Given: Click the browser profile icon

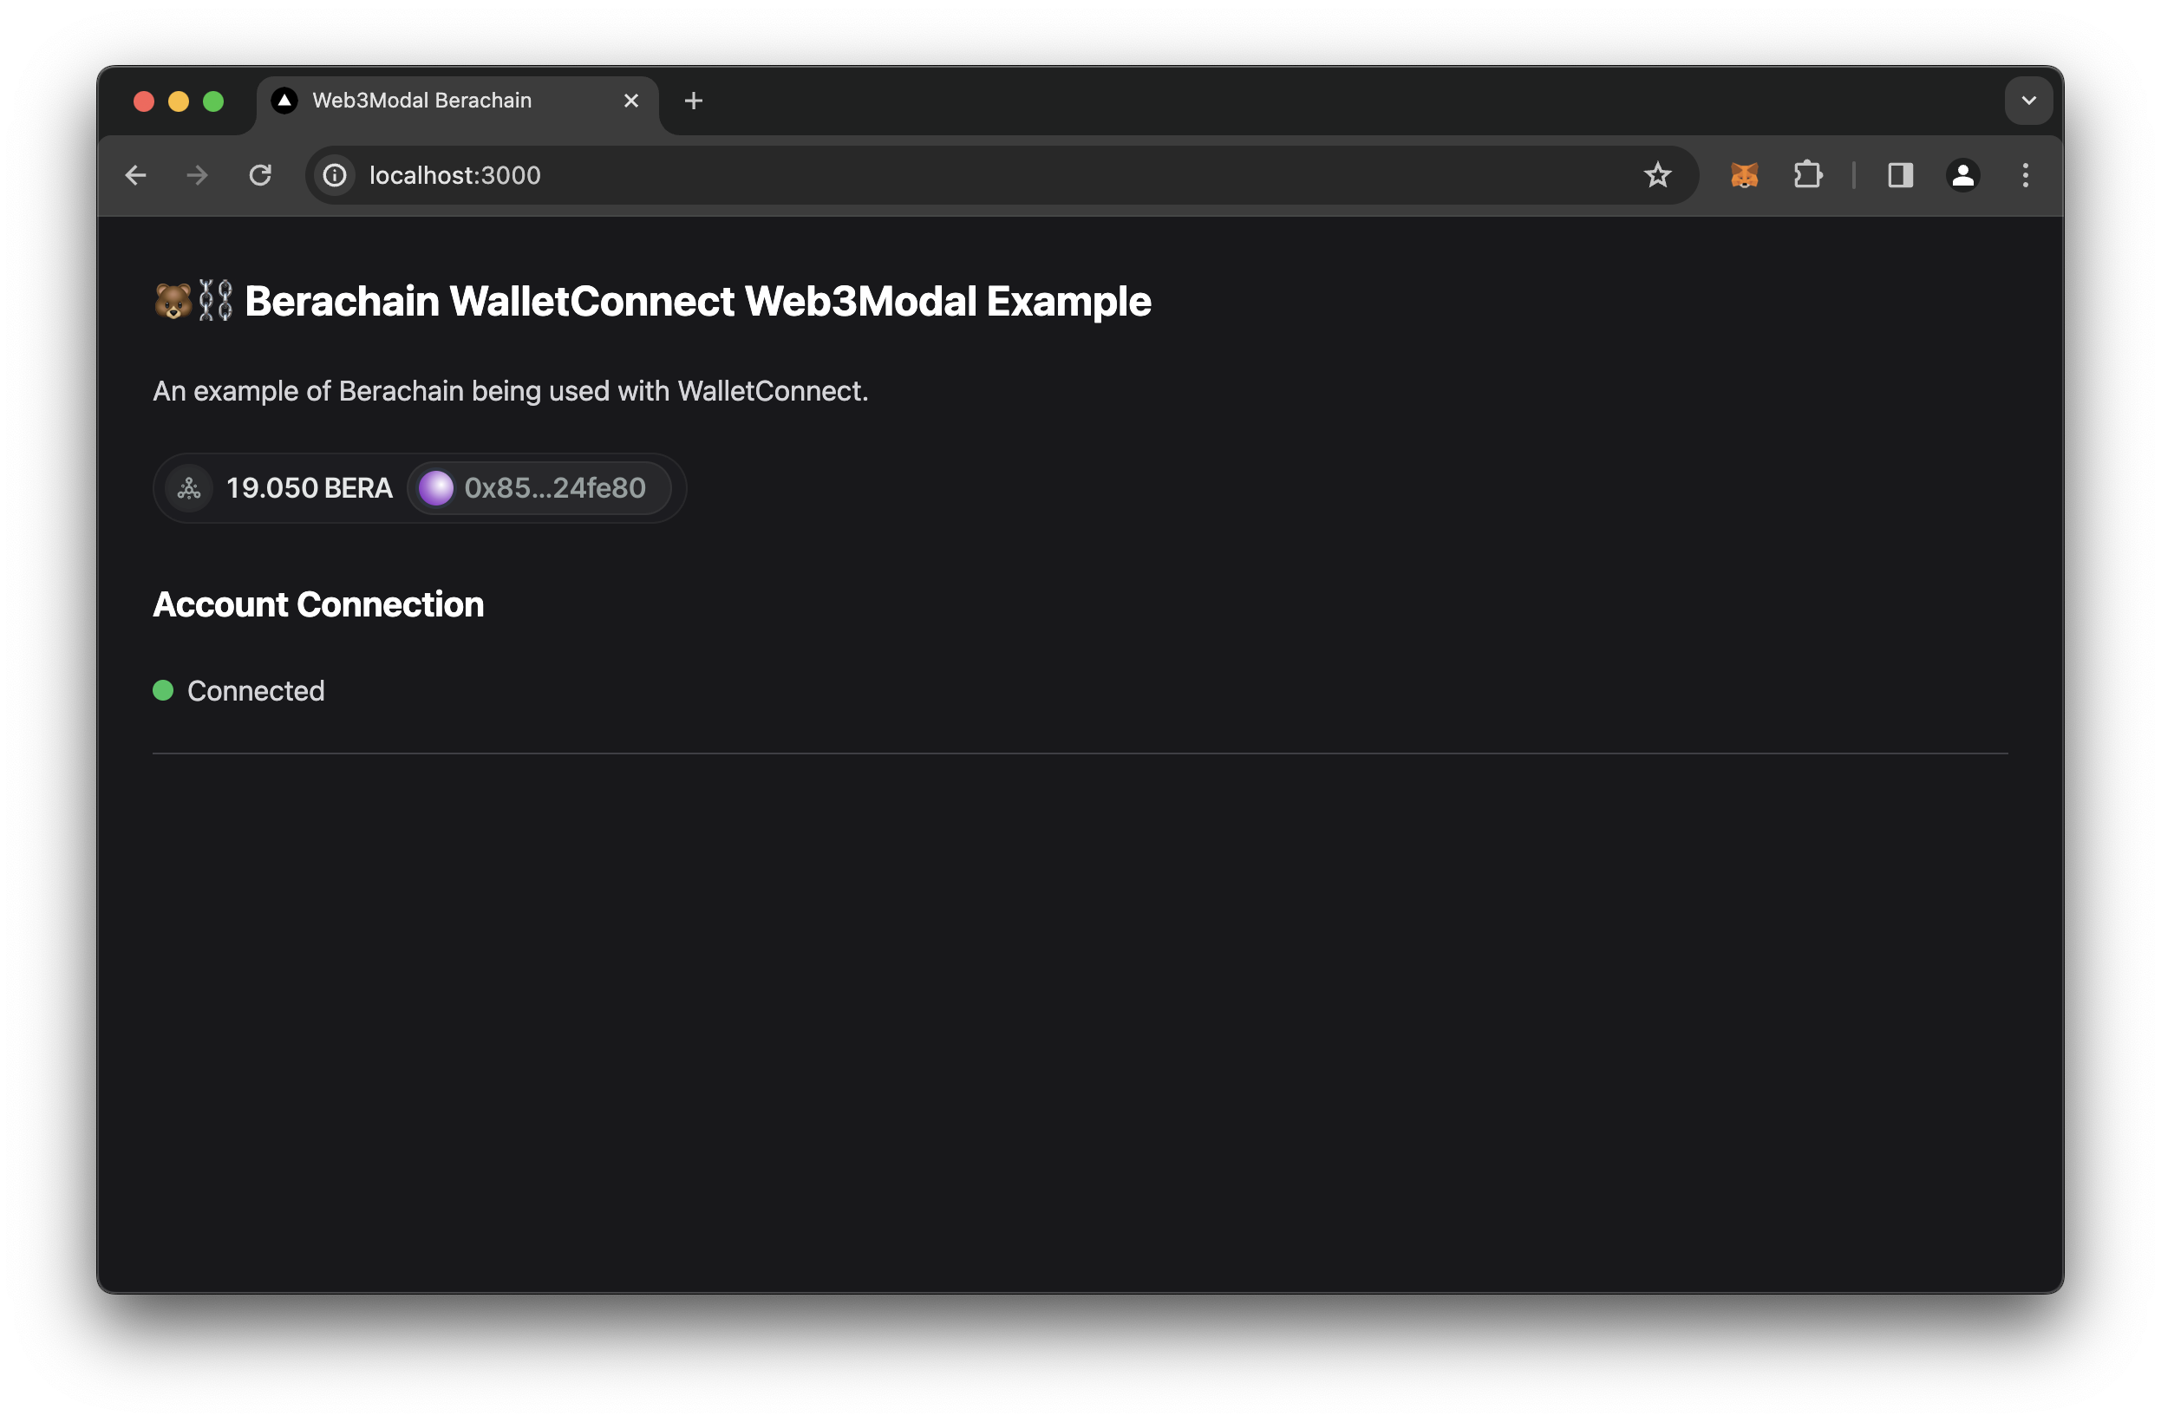Looking at the screenshot, I should click(x=1961, y=174).
